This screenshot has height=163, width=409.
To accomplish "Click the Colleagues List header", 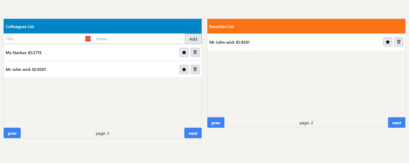I will pyautogui.click(x=20, y=26).
